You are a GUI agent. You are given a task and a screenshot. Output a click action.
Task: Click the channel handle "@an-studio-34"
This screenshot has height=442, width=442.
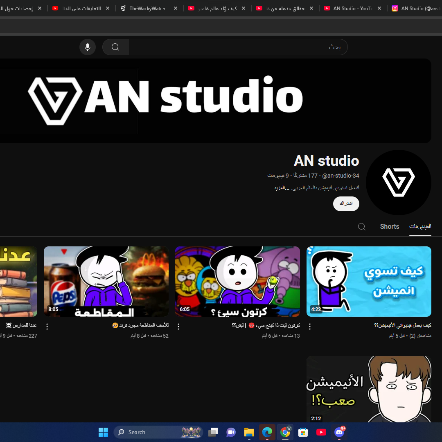coord(341,176)
